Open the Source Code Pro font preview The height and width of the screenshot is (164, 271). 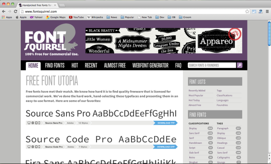(x=101, y=139)
